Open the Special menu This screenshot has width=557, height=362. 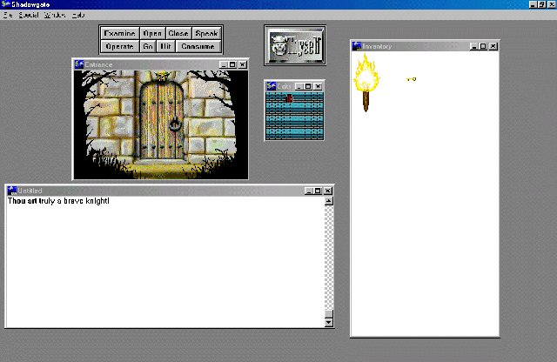28,16
